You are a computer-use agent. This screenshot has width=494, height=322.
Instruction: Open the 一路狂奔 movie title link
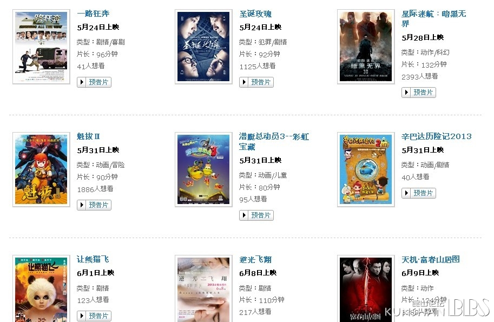[x=93, y=14]
